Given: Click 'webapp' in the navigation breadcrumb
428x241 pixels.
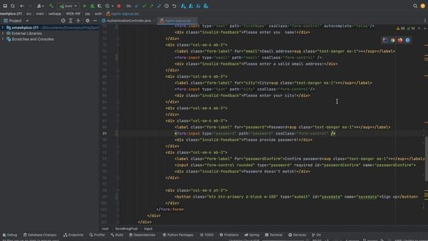Looking at the screenshot, I should [x=55, y=13].
